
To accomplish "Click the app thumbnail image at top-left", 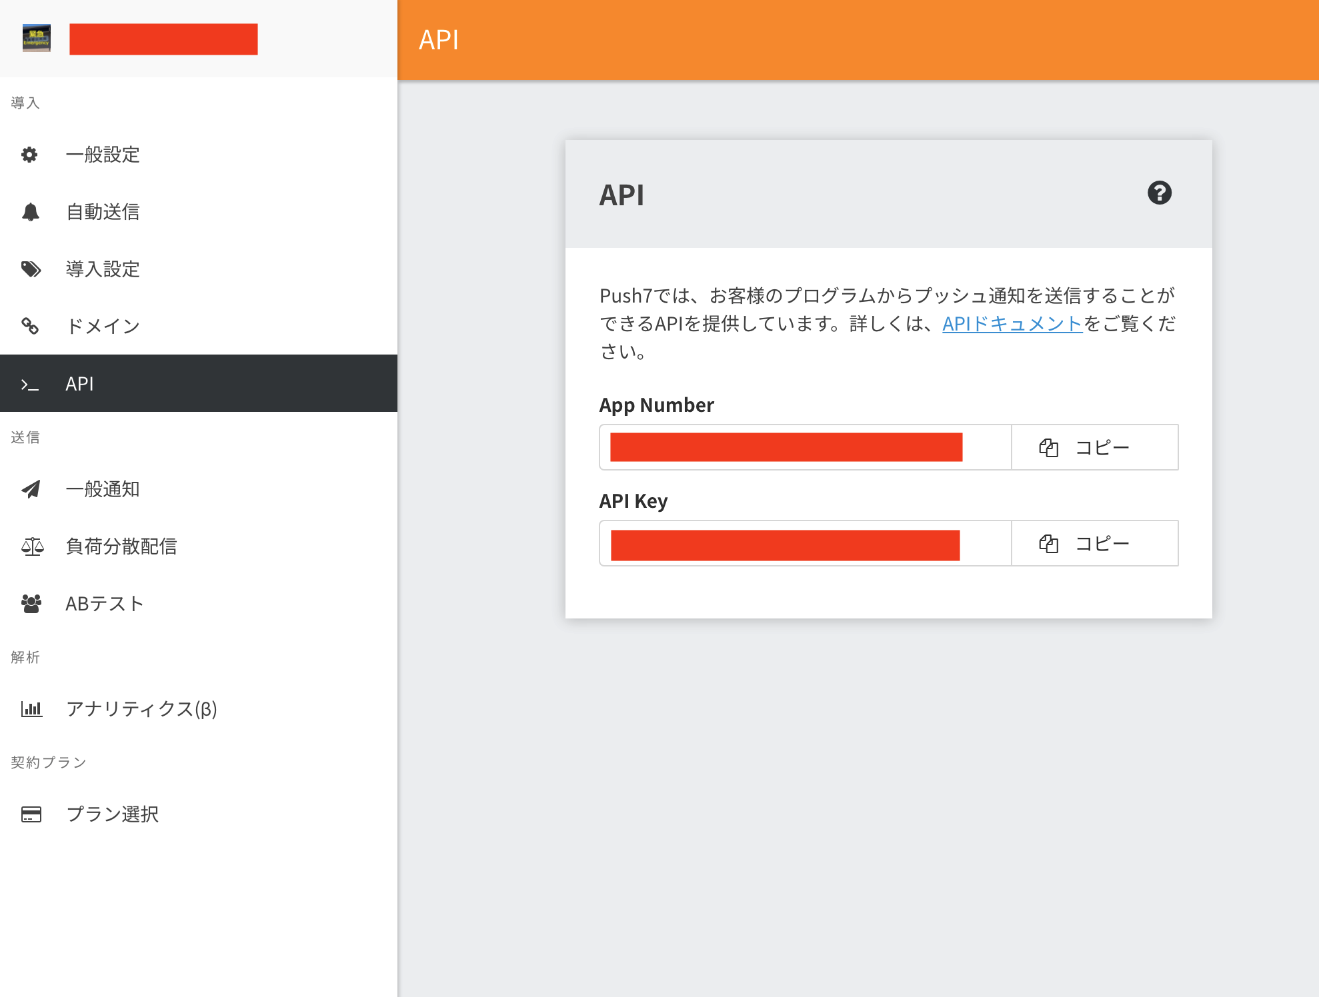I will 37,39.
